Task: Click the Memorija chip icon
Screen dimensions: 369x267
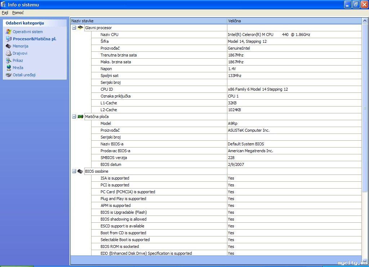Action: point(9,46)
